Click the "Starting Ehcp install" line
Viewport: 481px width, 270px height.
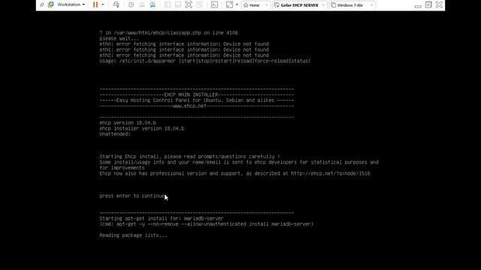[x=189, y=157]
